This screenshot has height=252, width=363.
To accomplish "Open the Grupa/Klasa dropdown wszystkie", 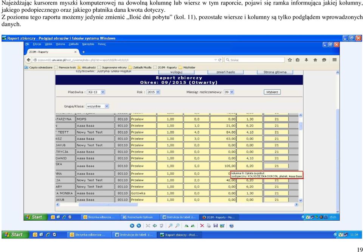I will [x=98, y=106].
